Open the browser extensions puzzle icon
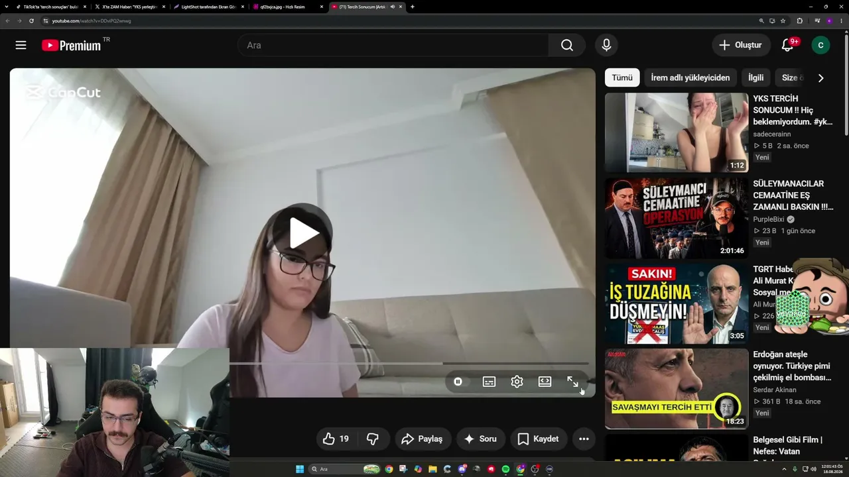Screen dimensions: 849x477 [799, 21]
